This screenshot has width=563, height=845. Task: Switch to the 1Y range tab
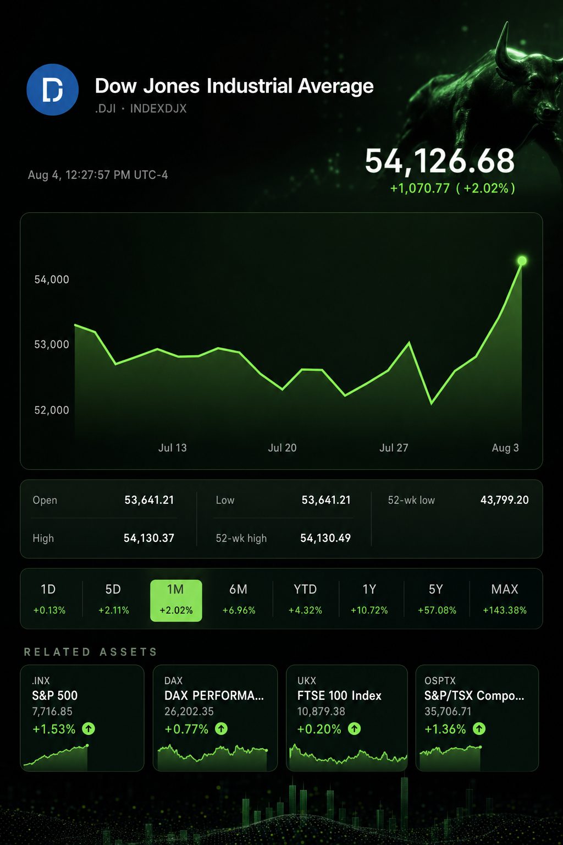click(x=369, y=599)
